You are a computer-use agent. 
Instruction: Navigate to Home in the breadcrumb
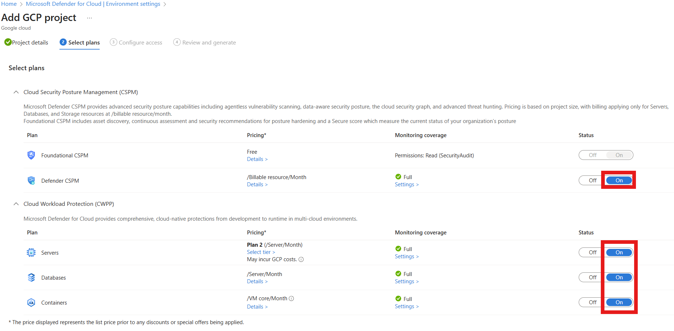pyautogui.click(x=9, y=4)
